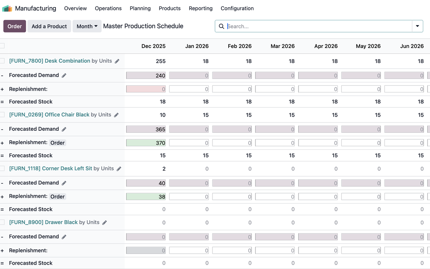Click pencil icon beside Corner Desk Left Sit

(119, 169)
